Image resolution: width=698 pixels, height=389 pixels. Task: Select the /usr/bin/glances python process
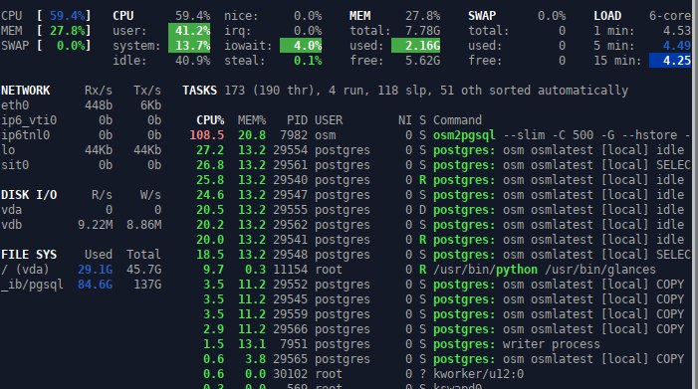[x=545, y=270]
